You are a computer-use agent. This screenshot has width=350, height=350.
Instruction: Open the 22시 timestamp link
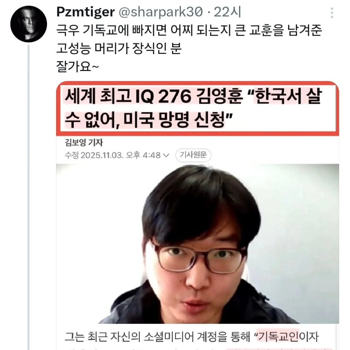227,12
